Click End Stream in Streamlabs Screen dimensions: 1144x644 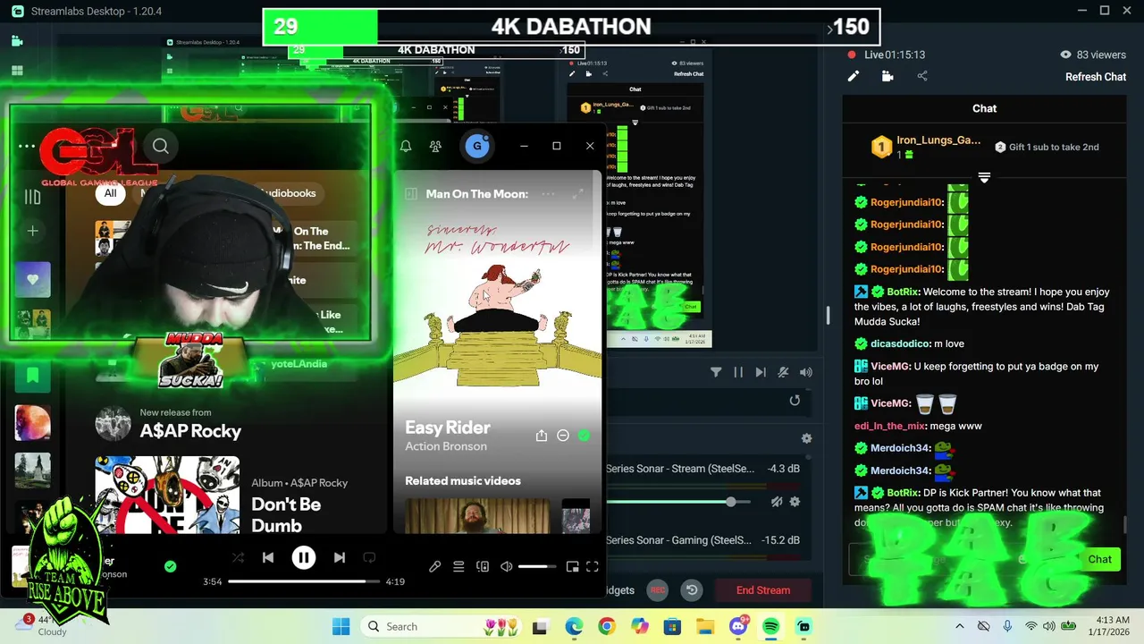coord(763,590)
